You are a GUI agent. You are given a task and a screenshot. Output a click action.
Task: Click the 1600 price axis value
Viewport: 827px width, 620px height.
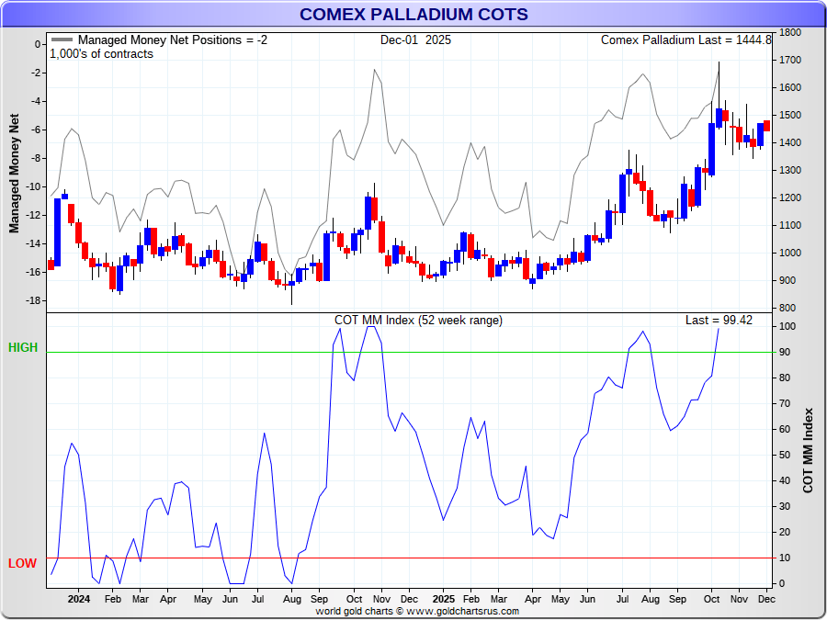click(790, 87)
